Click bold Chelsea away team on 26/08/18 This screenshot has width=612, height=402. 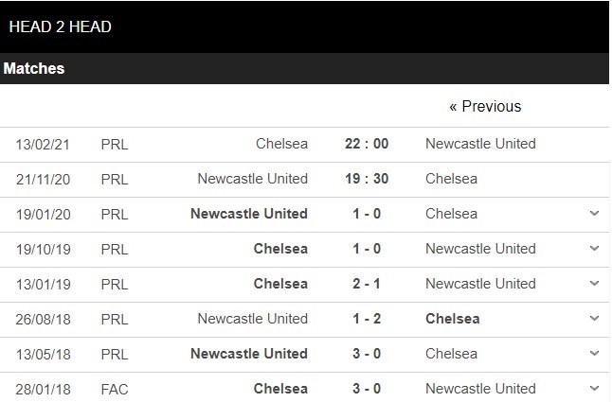[x=453, y=319]
